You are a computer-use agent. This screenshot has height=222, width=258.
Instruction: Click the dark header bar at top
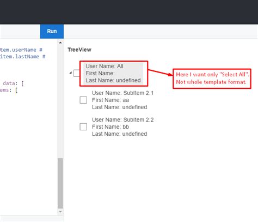point(129,12)
